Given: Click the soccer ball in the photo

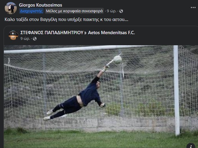Looking at the screenshot, I should [x=118, y=60].
